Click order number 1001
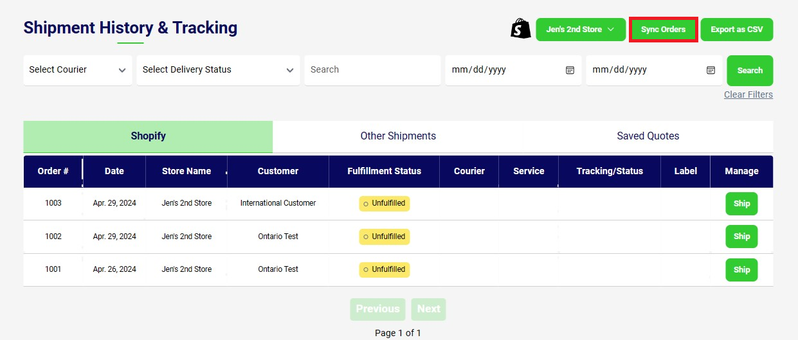This screenshot has width=798, height=340. tap(53, 269)
